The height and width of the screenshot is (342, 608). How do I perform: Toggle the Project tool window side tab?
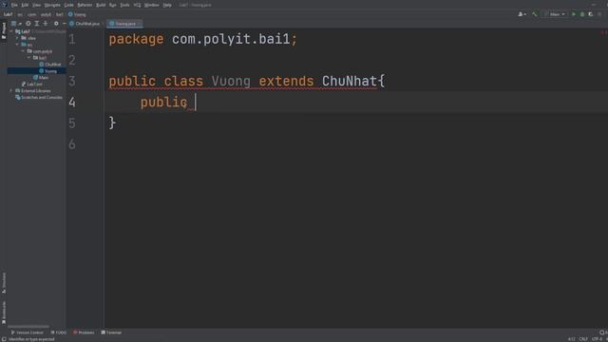click(x=4, y=30)
